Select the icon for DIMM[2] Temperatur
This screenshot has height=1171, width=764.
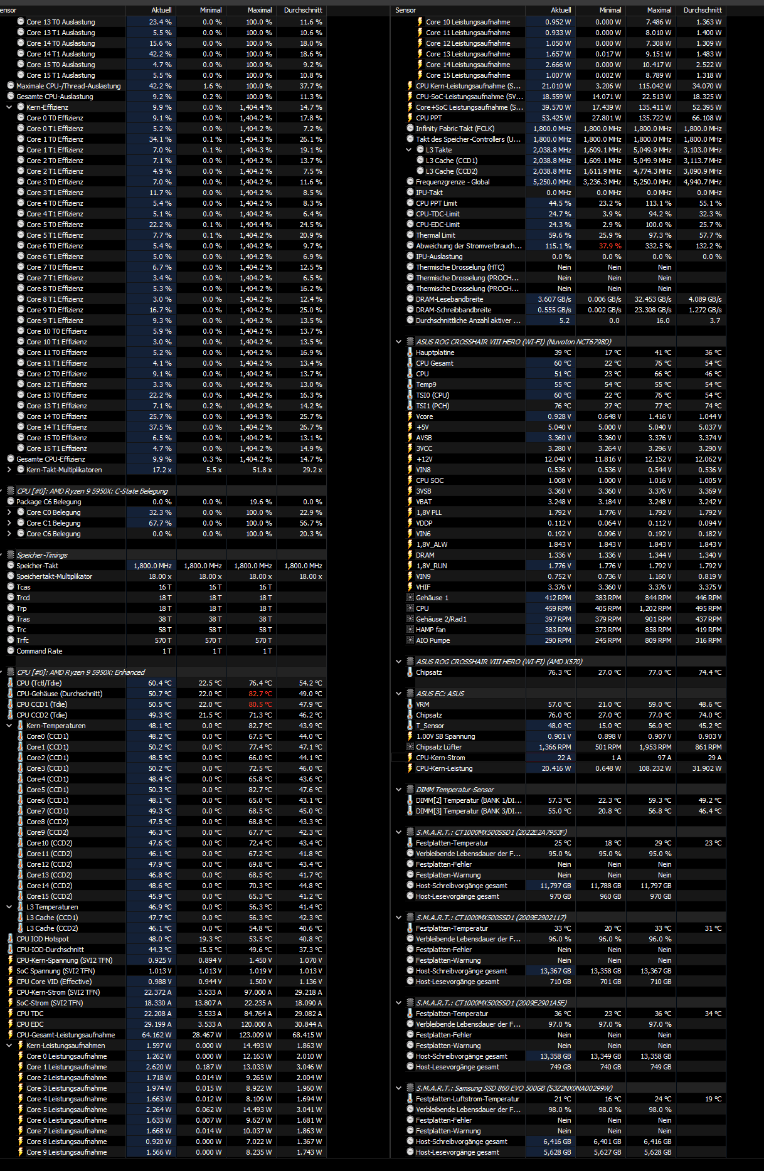(x=410, y=800)
